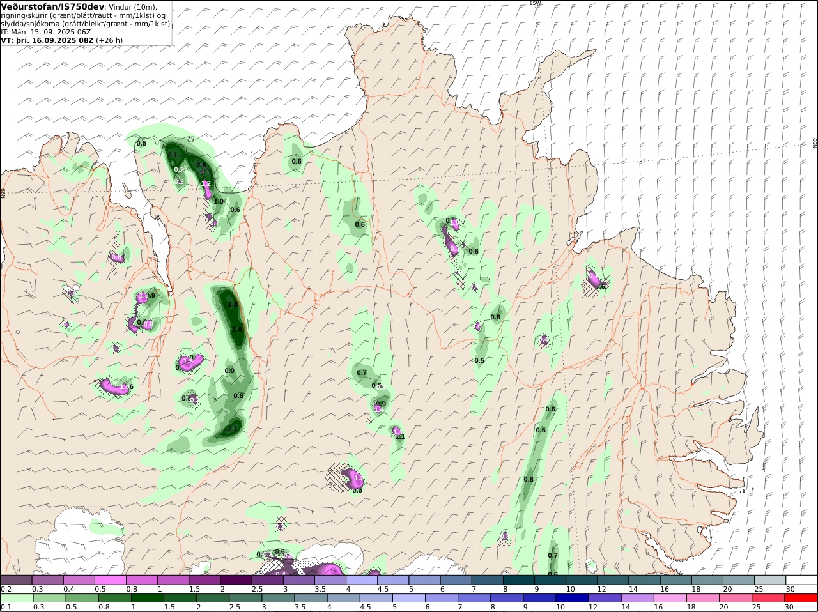Click the lavender top-row swatch labeled 4.5
This screenshot has height=612, width=818.
coord(393,579)
